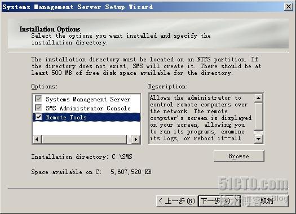This screenshot has height=214, width=296.
Task: Toggle the SMS Administrator Console checkbox
Action: pos(38,108)
